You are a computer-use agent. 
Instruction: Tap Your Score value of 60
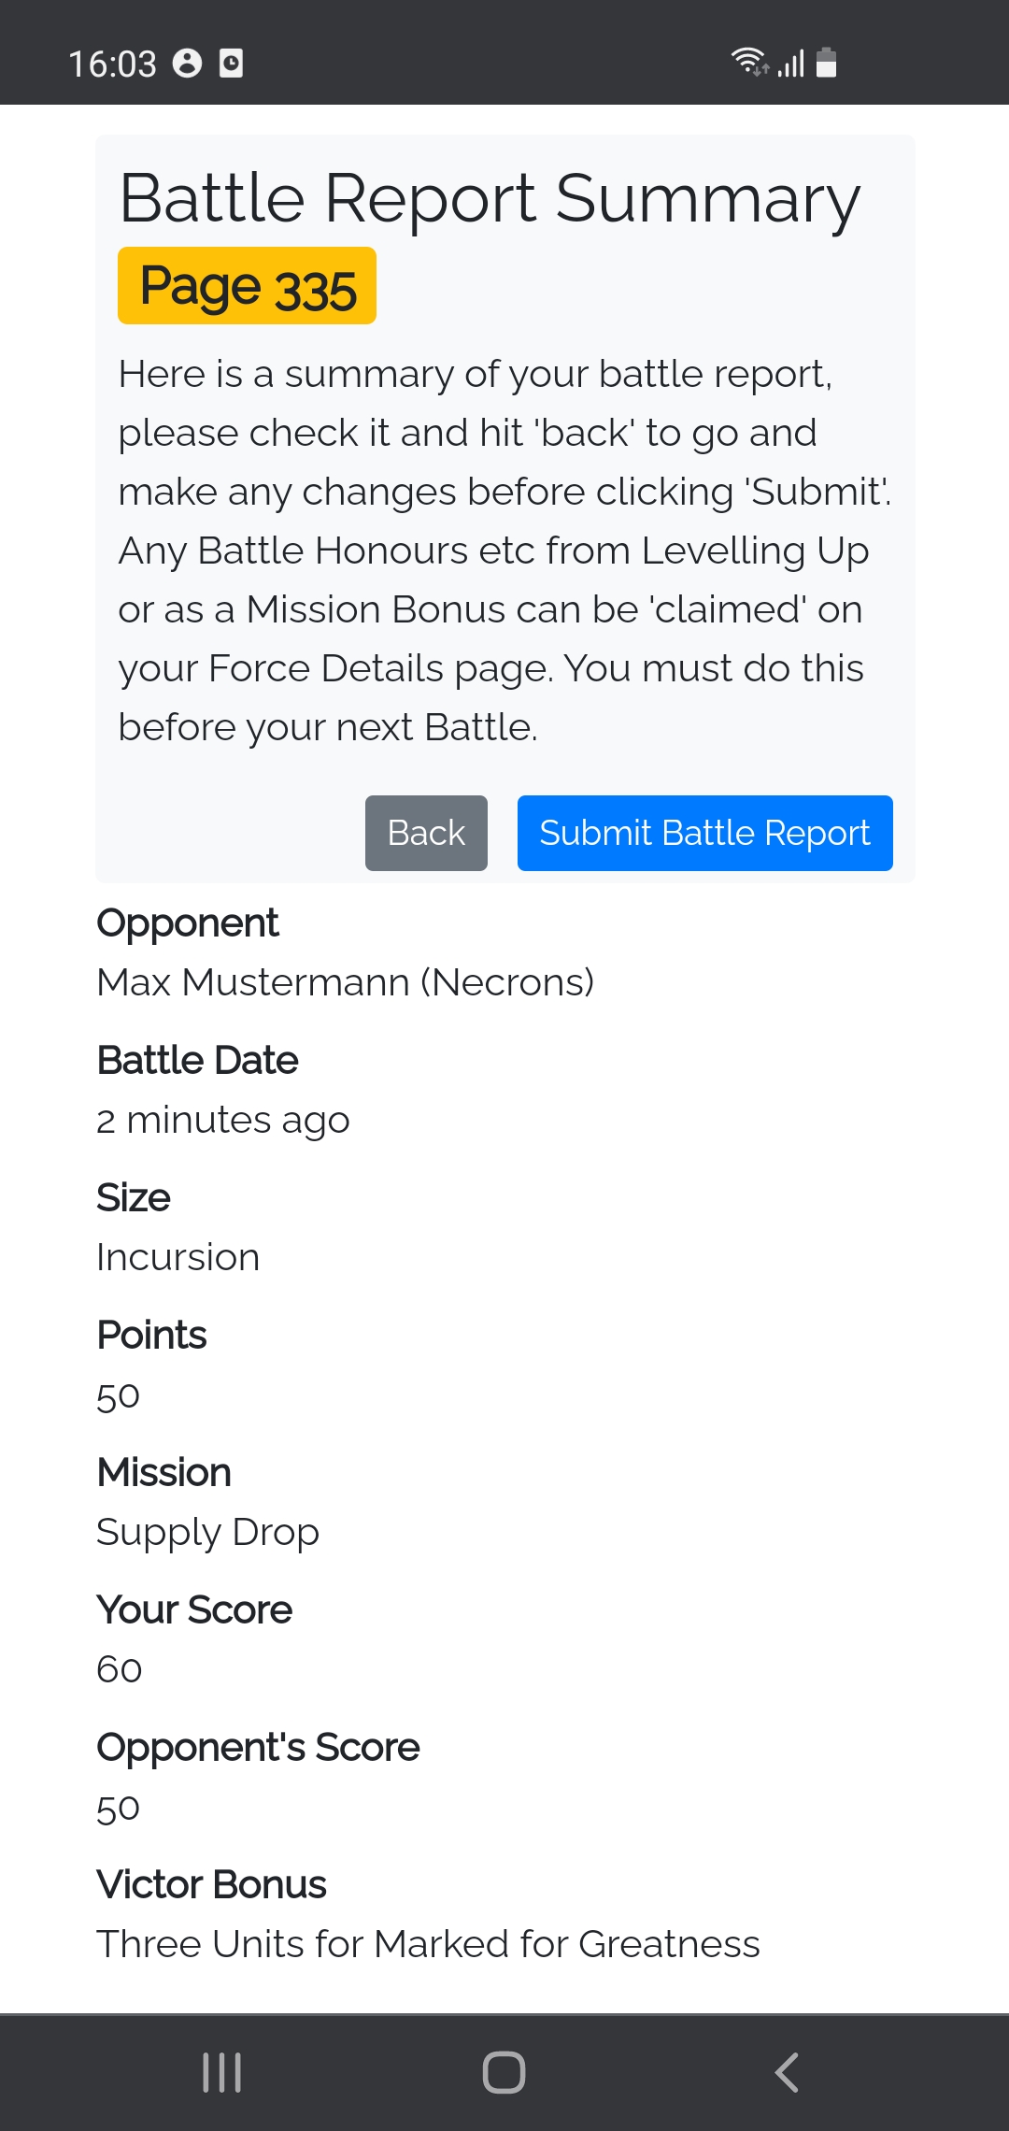[x=120, y=1669]
